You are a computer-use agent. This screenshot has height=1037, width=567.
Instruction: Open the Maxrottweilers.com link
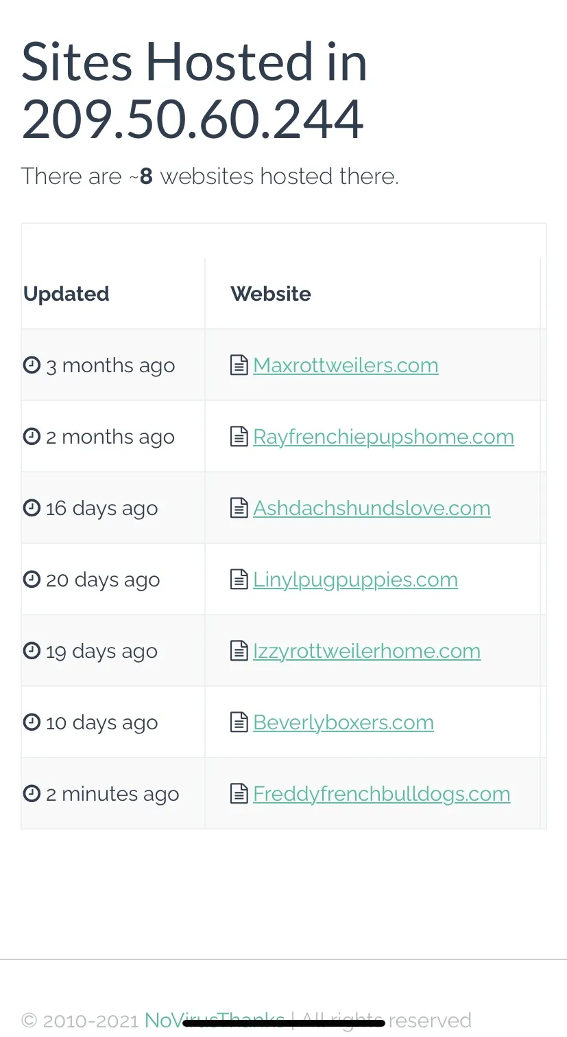(x=346, y=365)
